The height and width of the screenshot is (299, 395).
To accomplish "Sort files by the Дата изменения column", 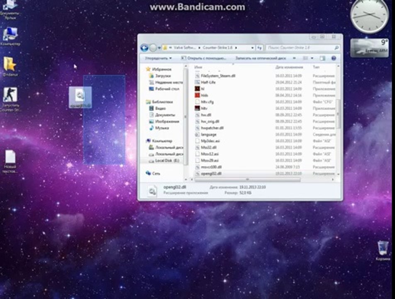I will pos(289,67).
